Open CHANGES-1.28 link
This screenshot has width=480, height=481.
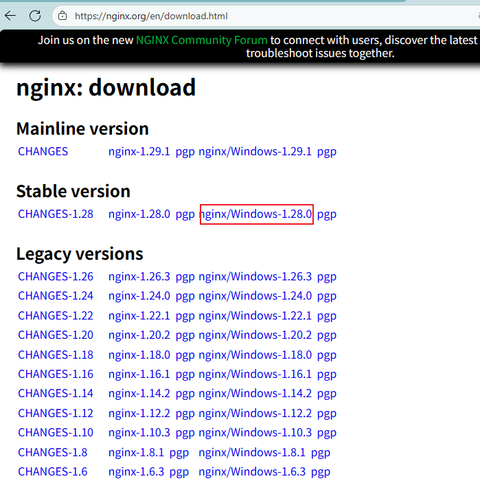click(56, 214)
